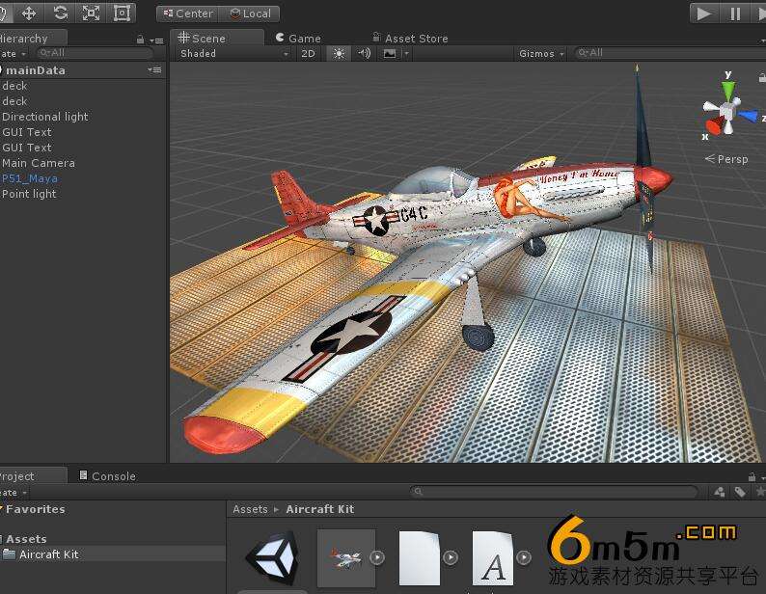Click the Hierarchy search field
Screen dimensions: 766x594
click(x=95, y=53)
